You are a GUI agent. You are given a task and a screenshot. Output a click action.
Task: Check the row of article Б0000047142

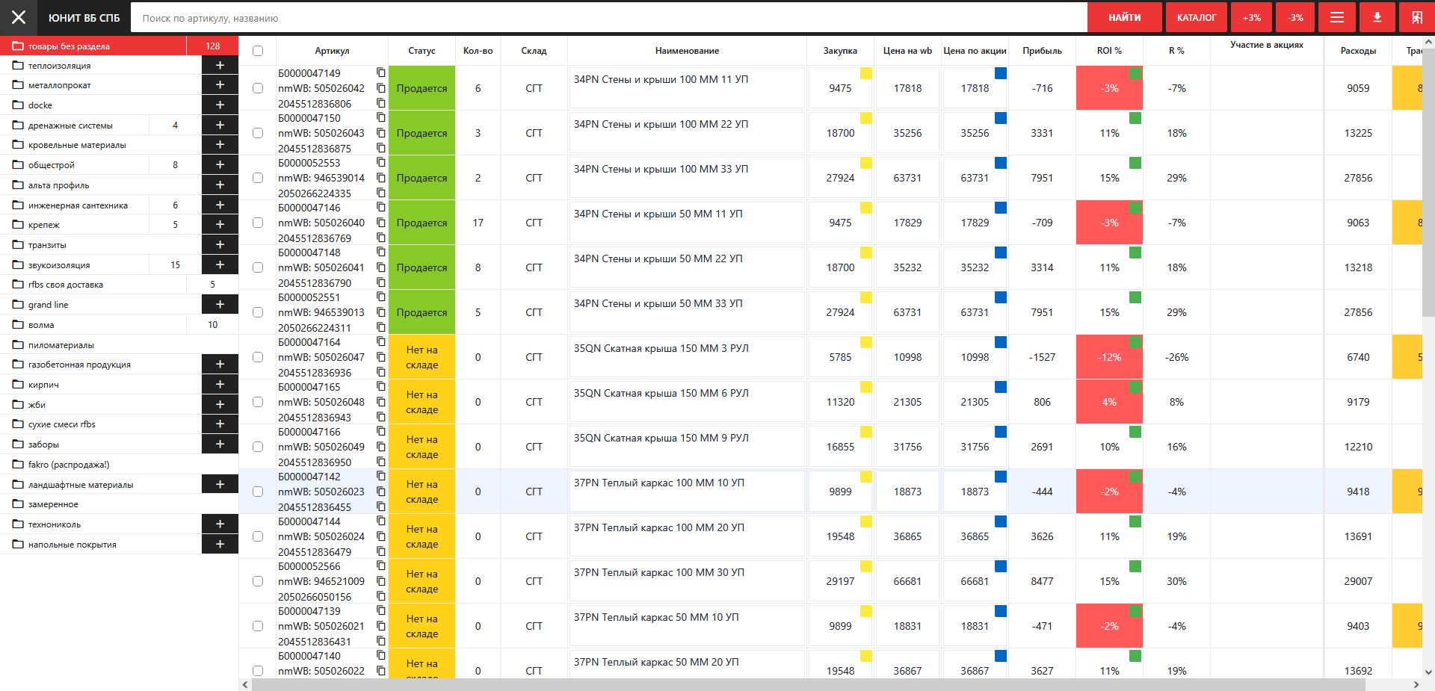(x=258, y=492)
